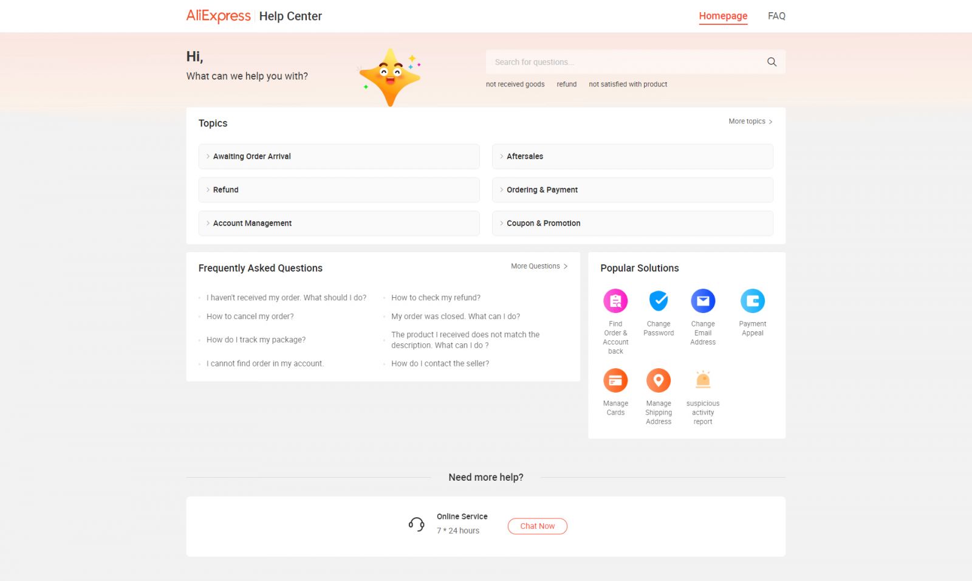The image size is (972, 581).
Task: Open the Manage Cards icon
Action: [x=615, y=380]
